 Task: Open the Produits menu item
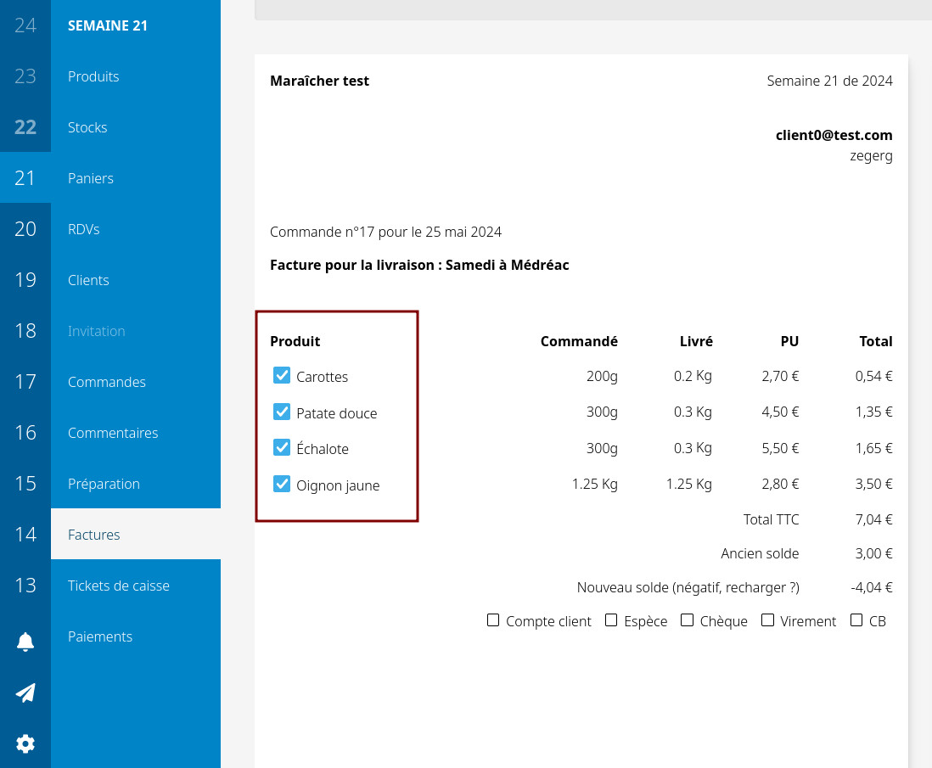[93, 76]
